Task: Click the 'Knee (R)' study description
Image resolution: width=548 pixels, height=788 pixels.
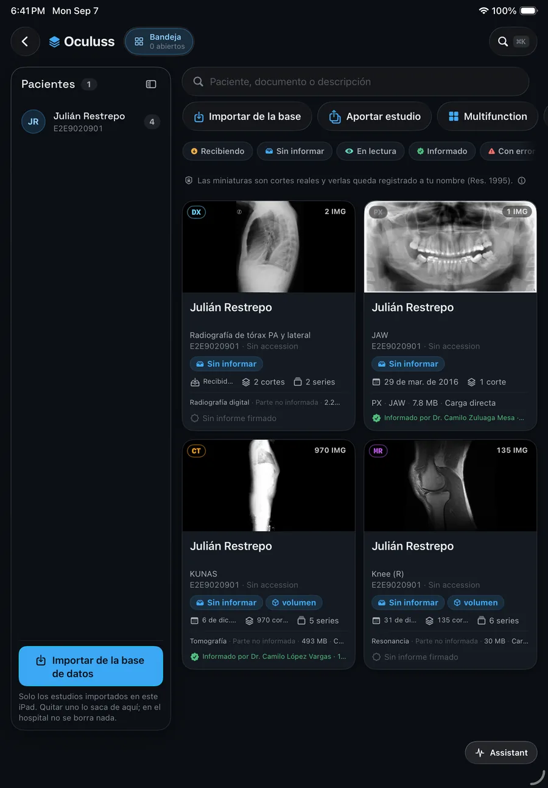Action: coord(388,574)
